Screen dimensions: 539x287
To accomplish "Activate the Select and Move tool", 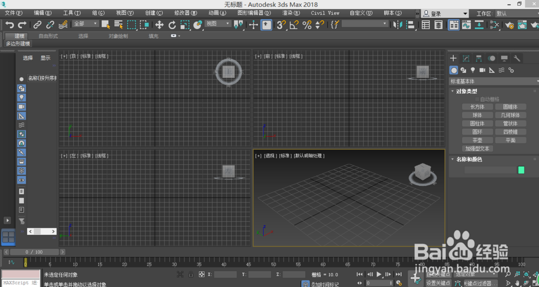I will click(x=159, y=25).
